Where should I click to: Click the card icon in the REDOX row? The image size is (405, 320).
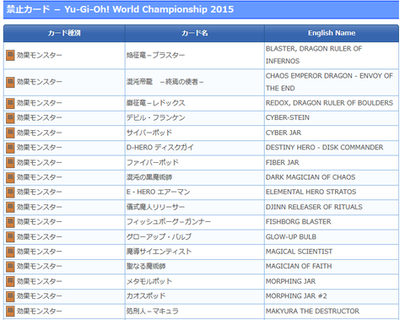(10, 103)
